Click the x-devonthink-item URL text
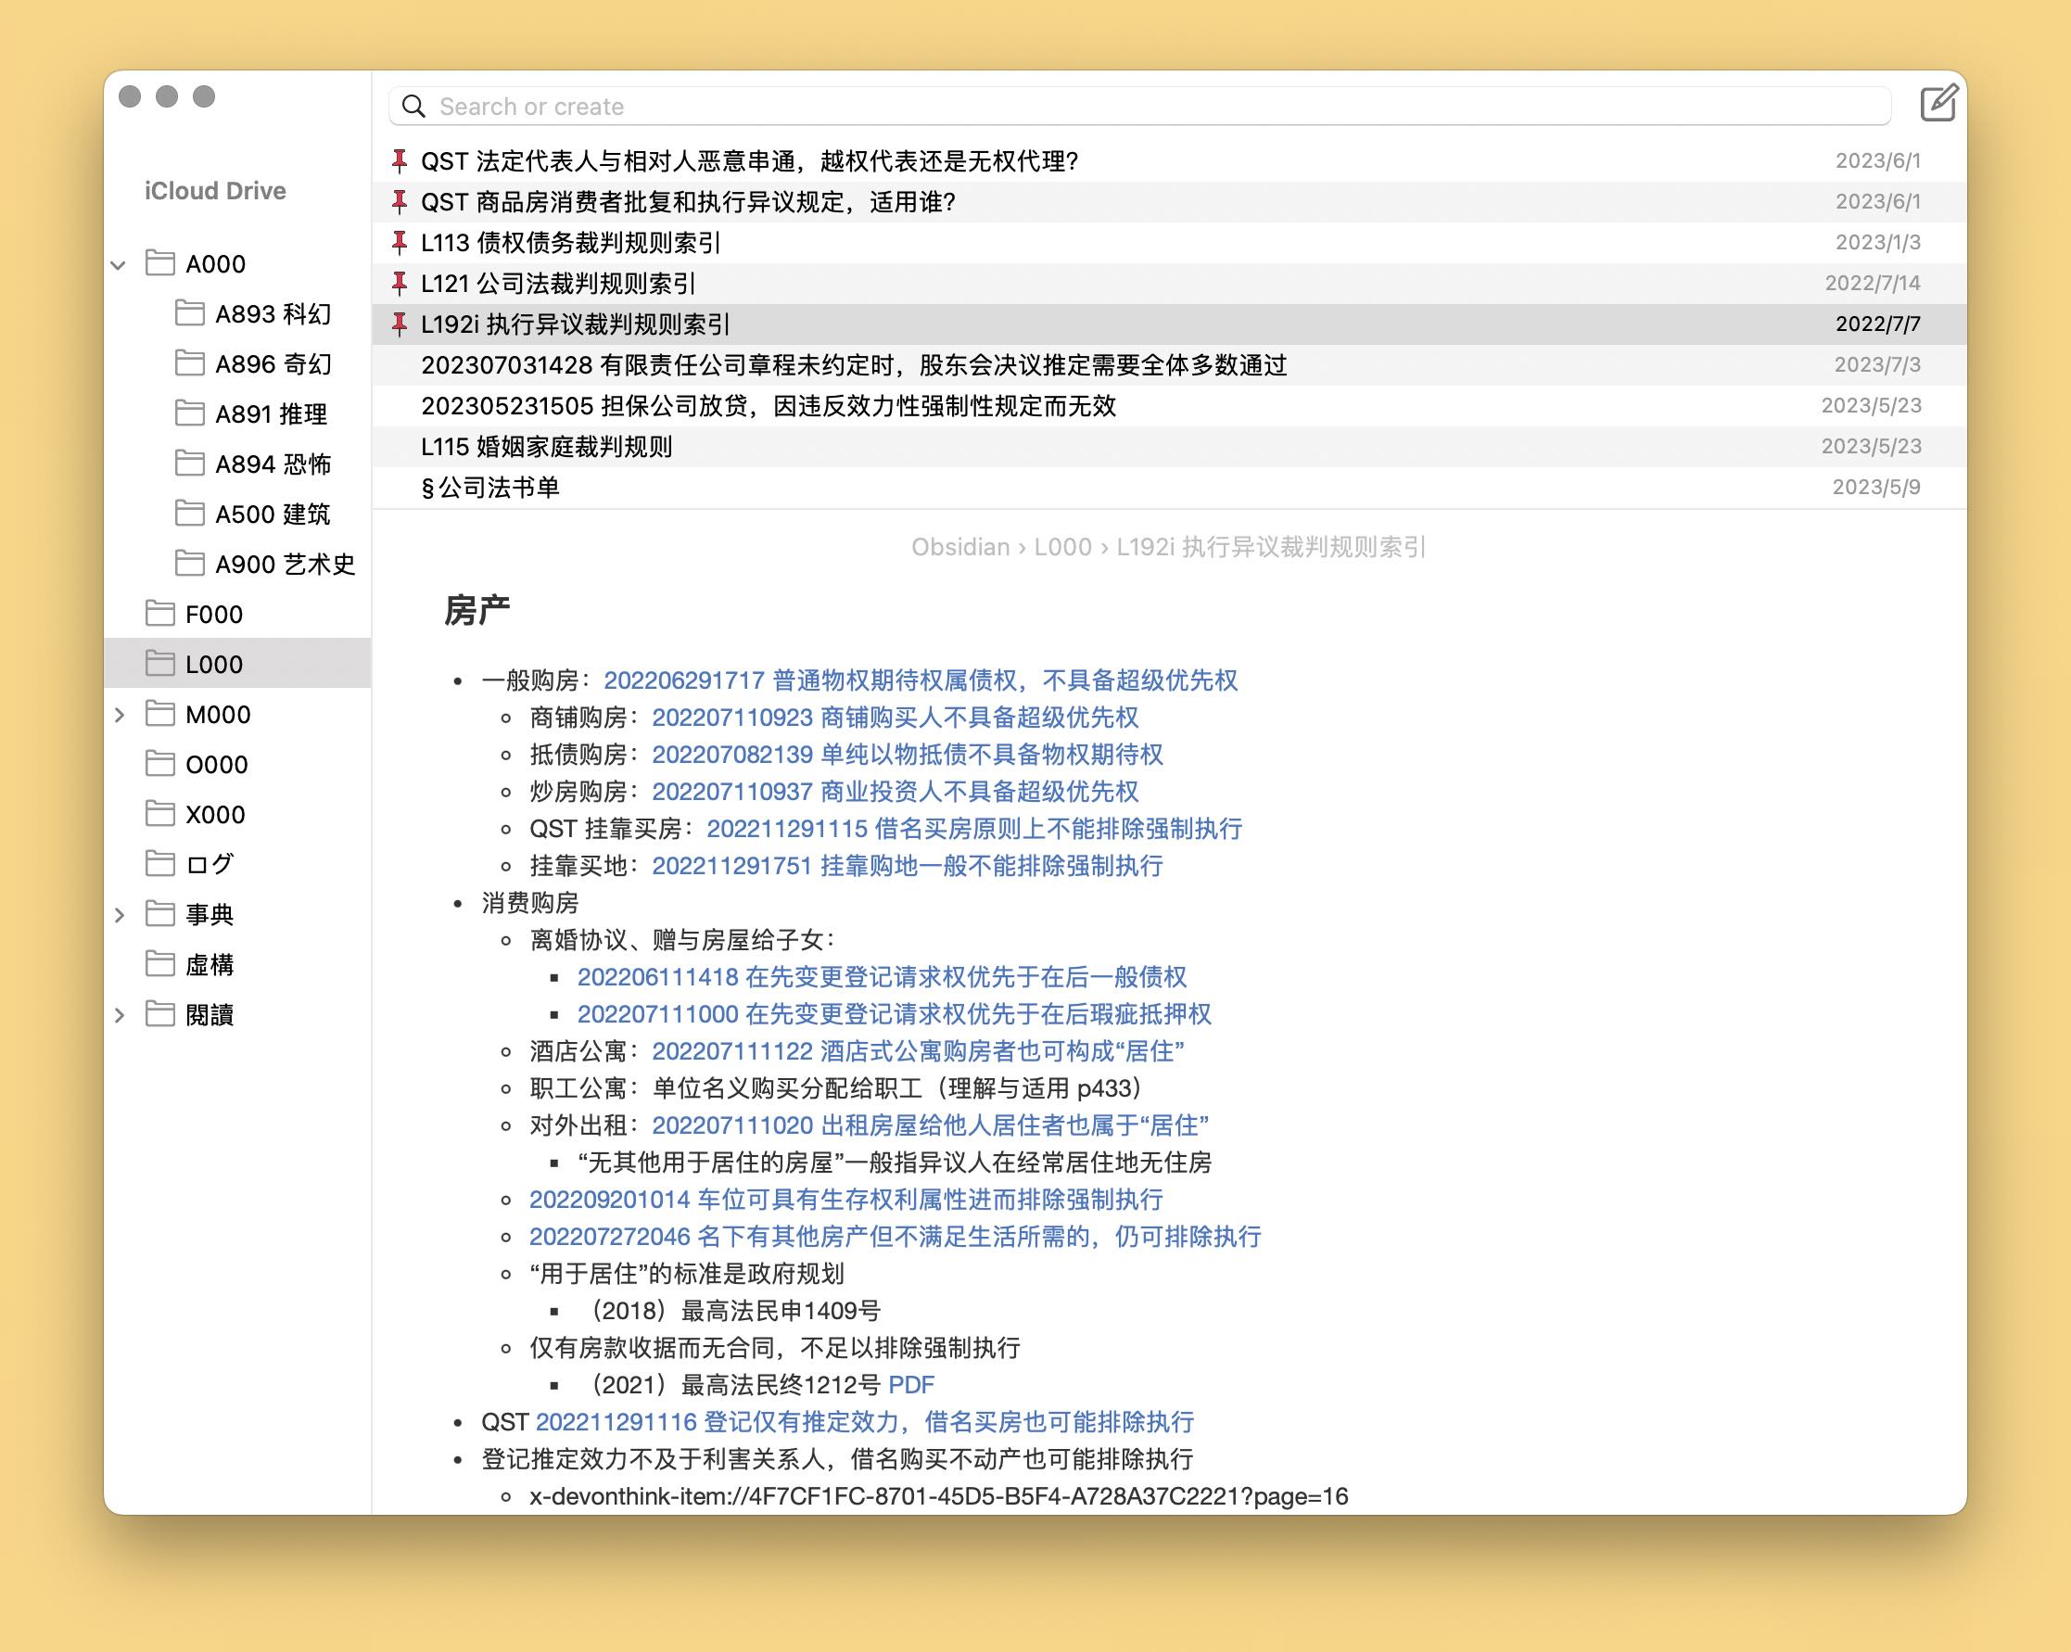The image size is (2071, 1652). click(938, 1496)
